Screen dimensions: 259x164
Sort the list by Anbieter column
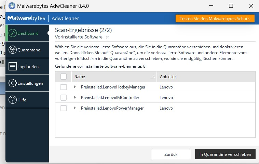(x=168, y=77)
